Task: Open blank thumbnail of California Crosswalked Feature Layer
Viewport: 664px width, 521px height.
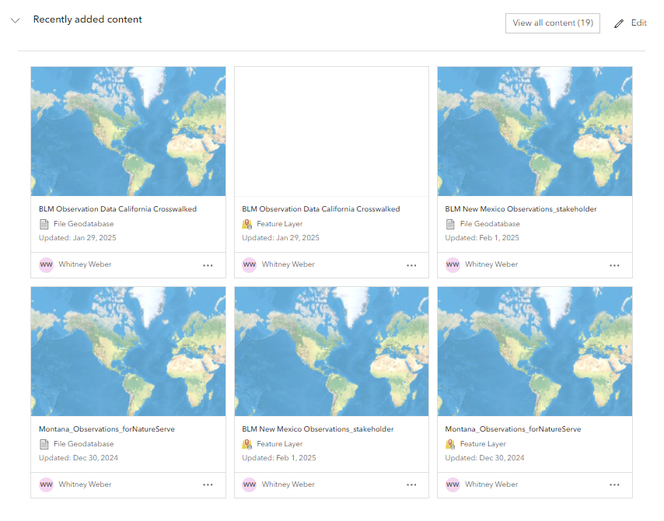Action: click(x=331, y=131)
